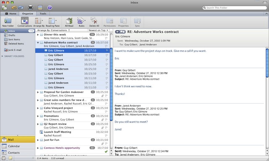Click attachment icon on Promotions conversation

pyautogui.click(x=103, y=119)
